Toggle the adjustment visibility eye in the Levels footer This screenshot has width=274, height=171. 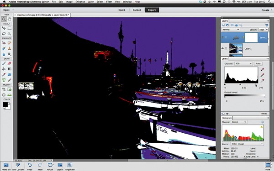click(x=227, y=114)
